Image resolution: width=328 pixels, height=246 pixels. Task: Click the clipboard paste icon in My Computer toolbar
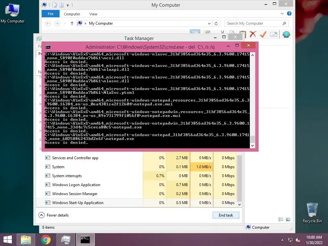(243, 34)
